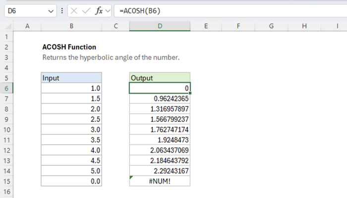
Task: Click the formula bar options three-dot handle
Action: point(62,10)
